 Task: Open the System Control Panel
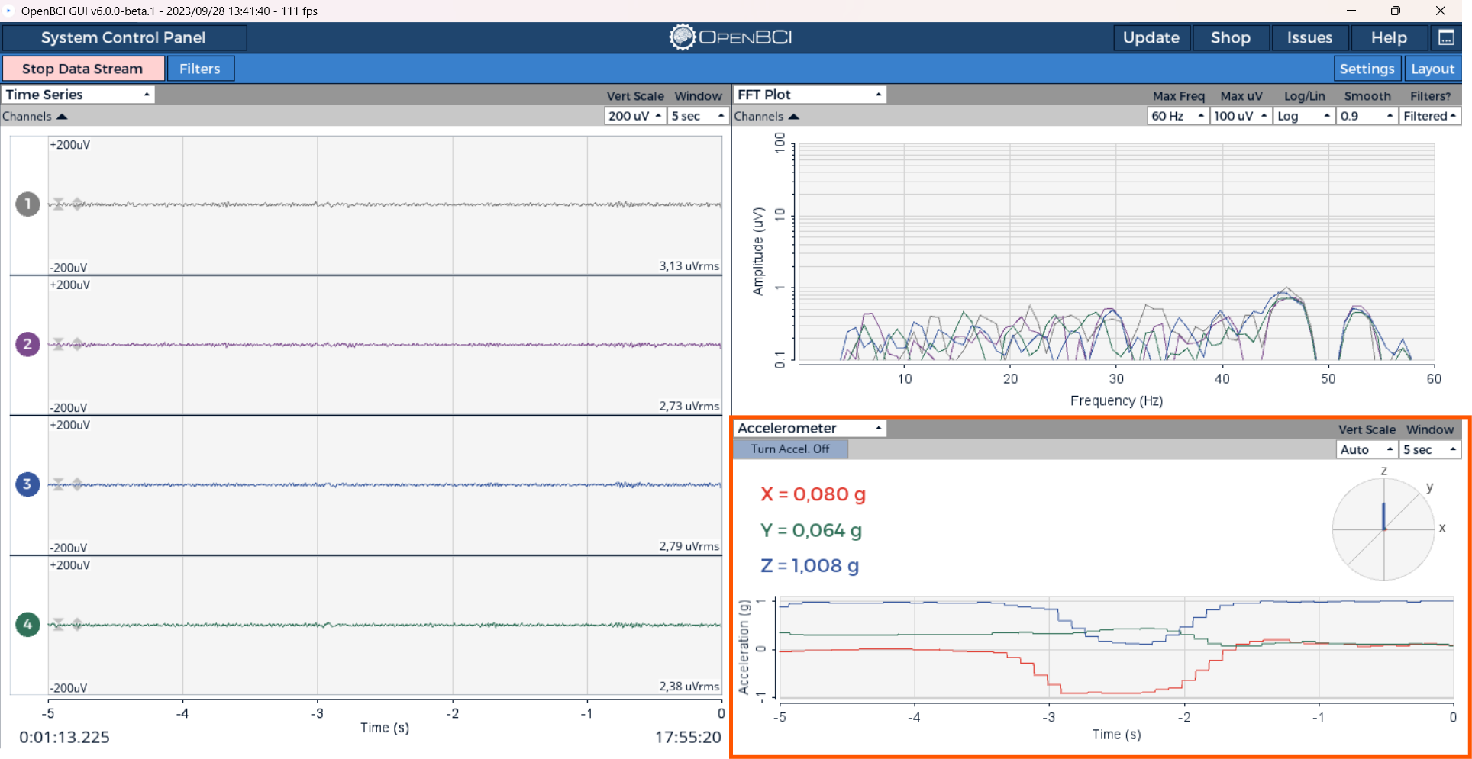tap(124, 37)
